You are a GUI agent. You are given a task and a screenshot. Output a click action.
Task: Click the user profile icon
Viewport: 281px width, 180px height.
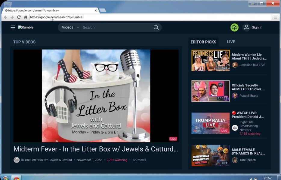point(246,27)
